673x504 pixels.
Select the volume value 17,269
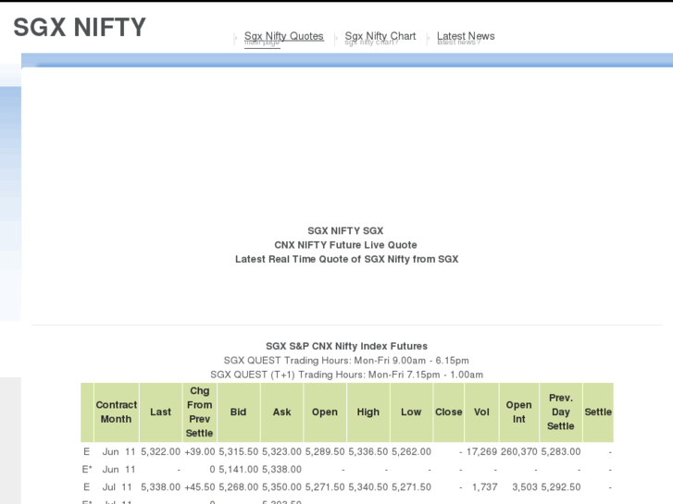pos(481,451)
